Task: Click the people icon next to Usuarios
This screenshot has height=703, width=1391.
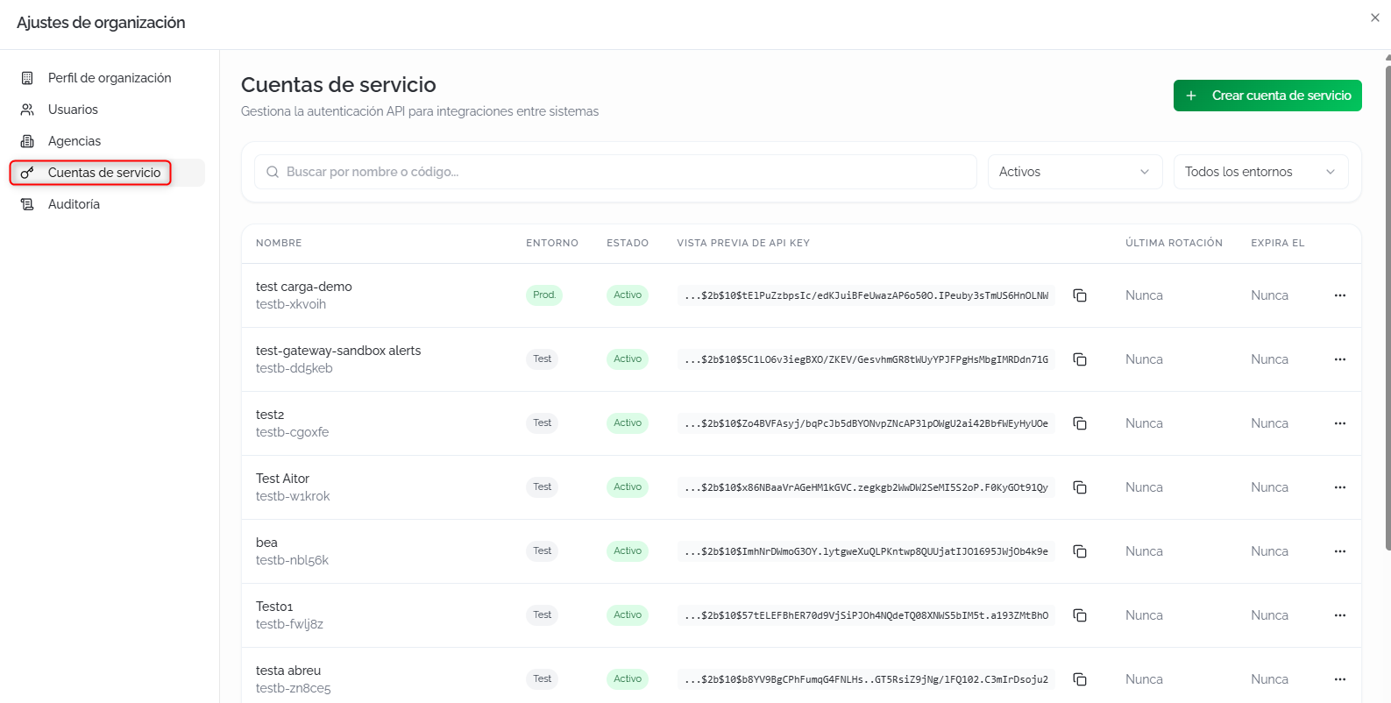Action: tap(27, 110)
